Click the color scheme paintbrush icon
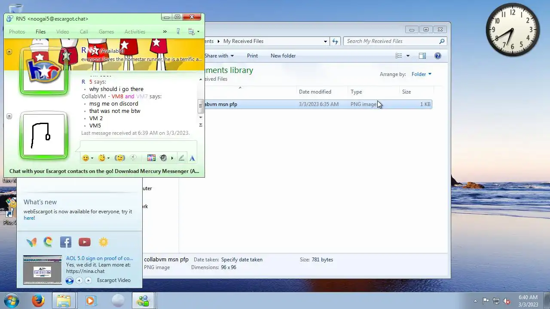550x309 pixels. [178, 32]
